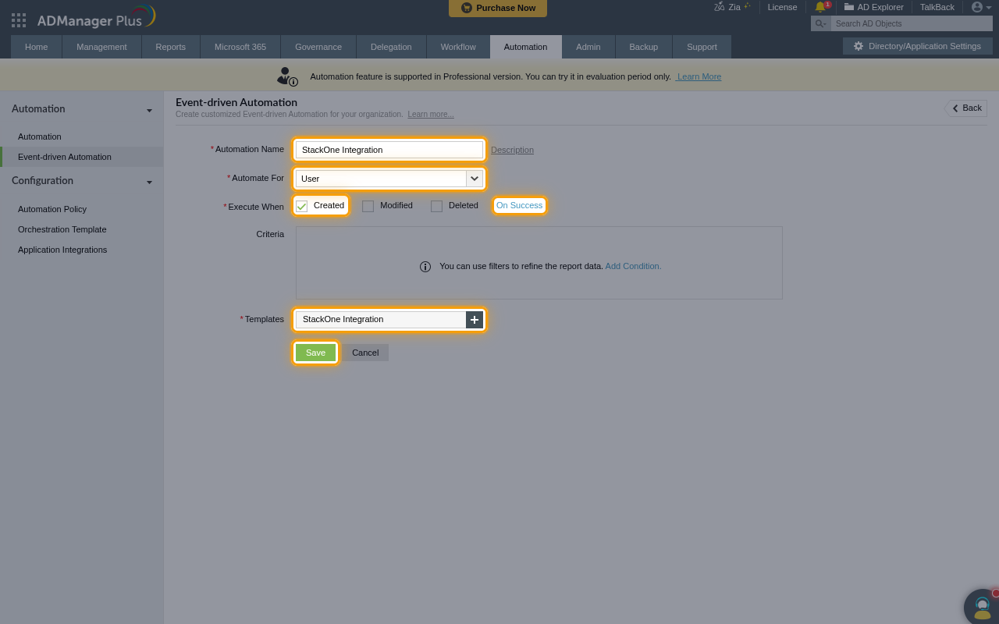Open the On Success link

click(519, 205)
